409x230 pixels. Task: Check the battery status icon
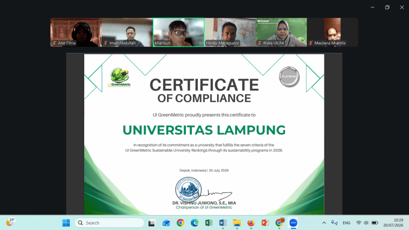click(x=375, y=223)
